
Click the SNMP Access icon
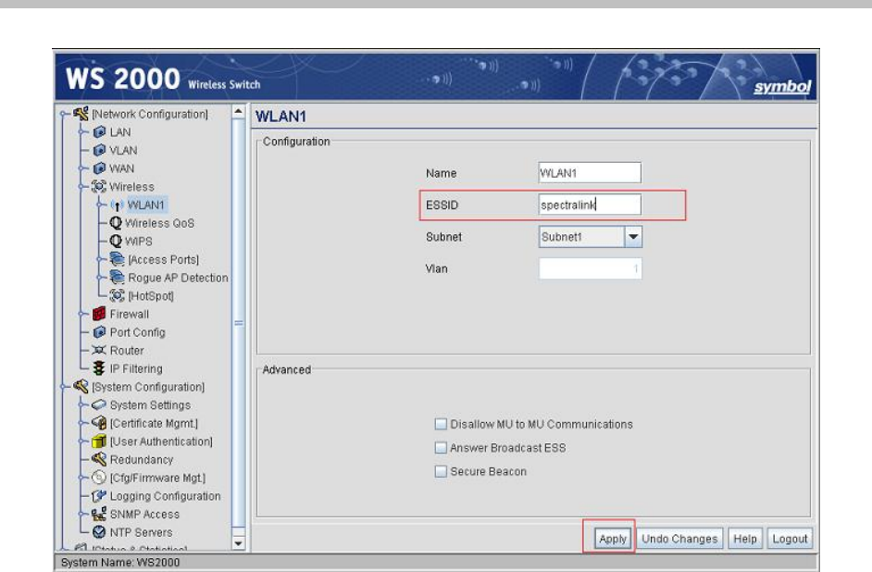click(x=99, y=515)
